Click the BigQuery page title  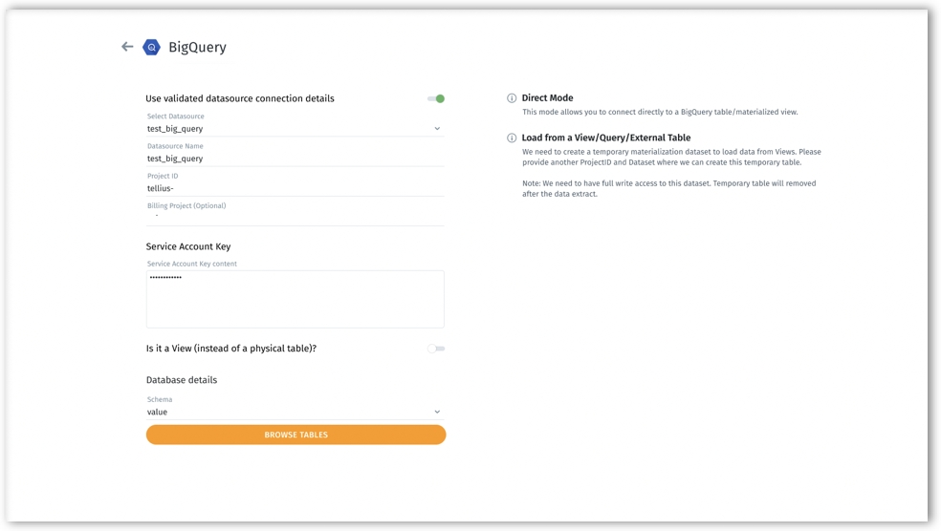point(197,48)
